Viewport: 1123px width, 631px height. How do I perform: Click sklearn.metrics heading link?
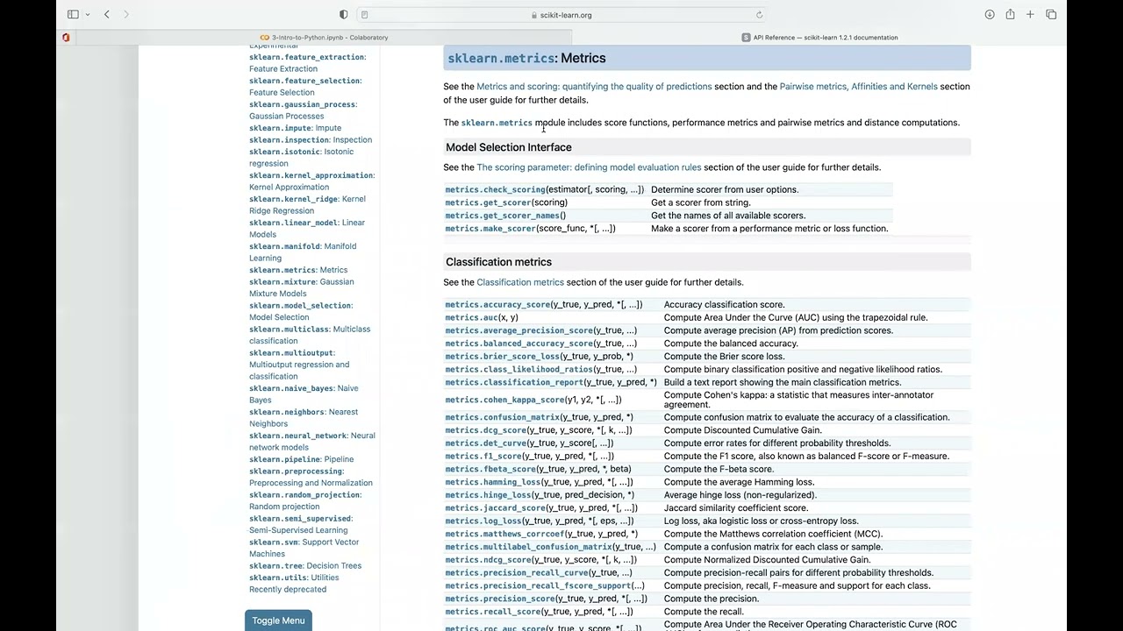click(x=501, y=58)
